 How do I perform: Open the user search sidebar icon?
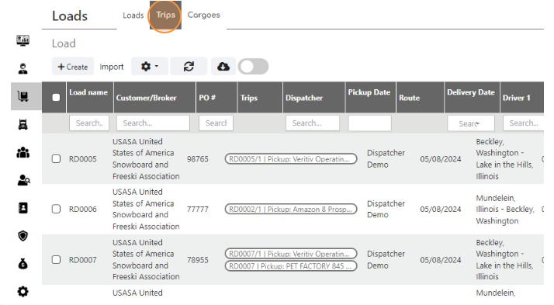(24, 180)
